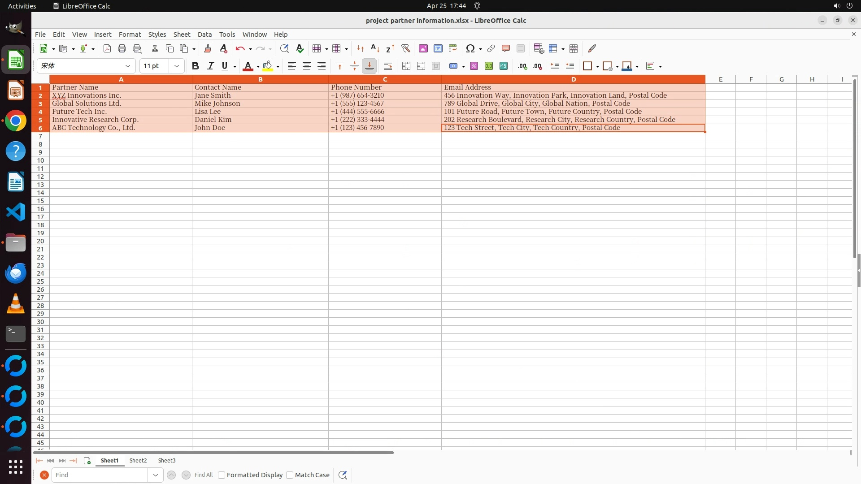Click the Spelling check icon
The width and height of the screenshot is (861, 484).
point(300,49)
